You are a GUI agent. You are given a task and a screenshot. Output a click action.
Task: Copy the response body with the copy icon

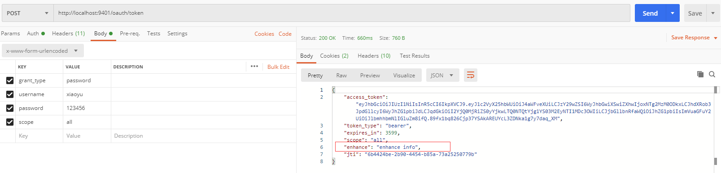coord(700,74)
